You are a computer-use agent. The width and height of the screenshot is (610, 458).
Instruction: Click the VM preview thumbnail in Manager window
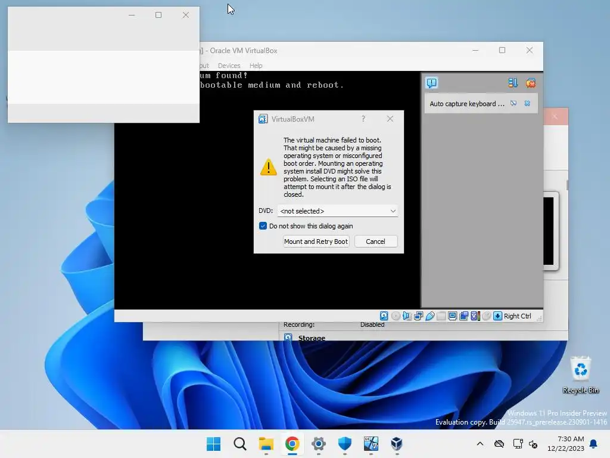[550, 231]
